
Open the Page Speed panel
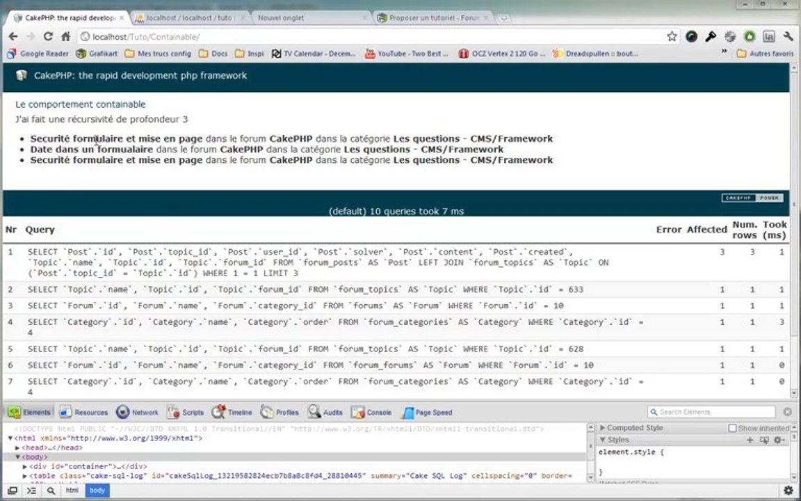(x=427, y=412)
